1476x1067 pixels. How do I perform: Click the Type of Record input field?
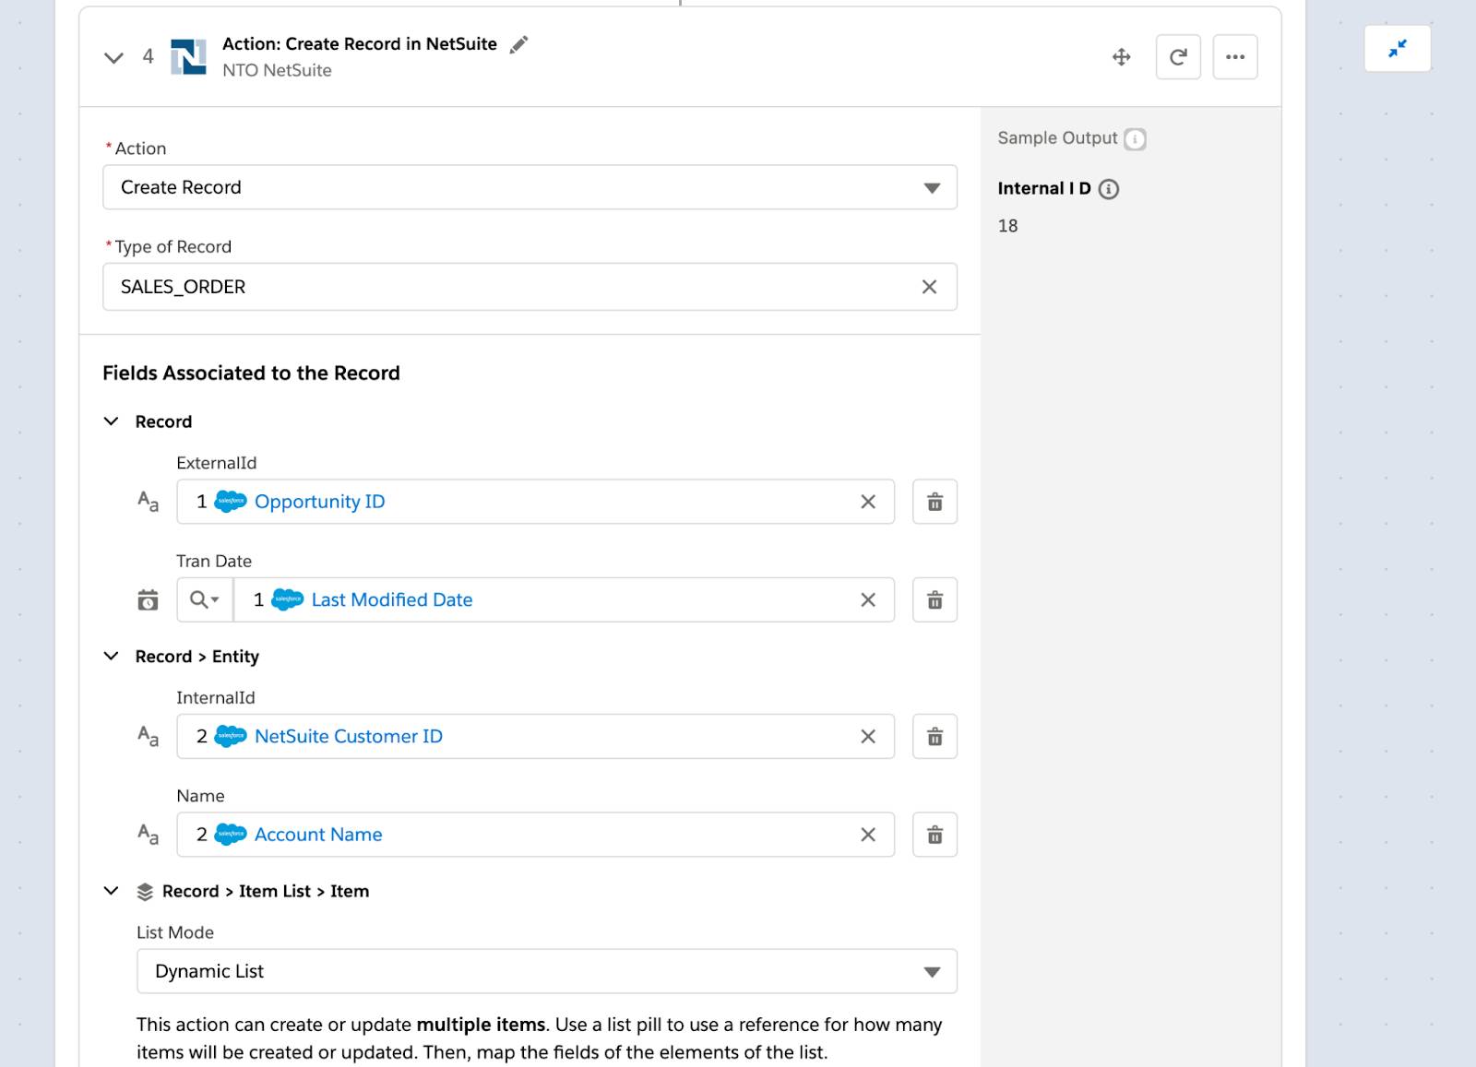530,287
